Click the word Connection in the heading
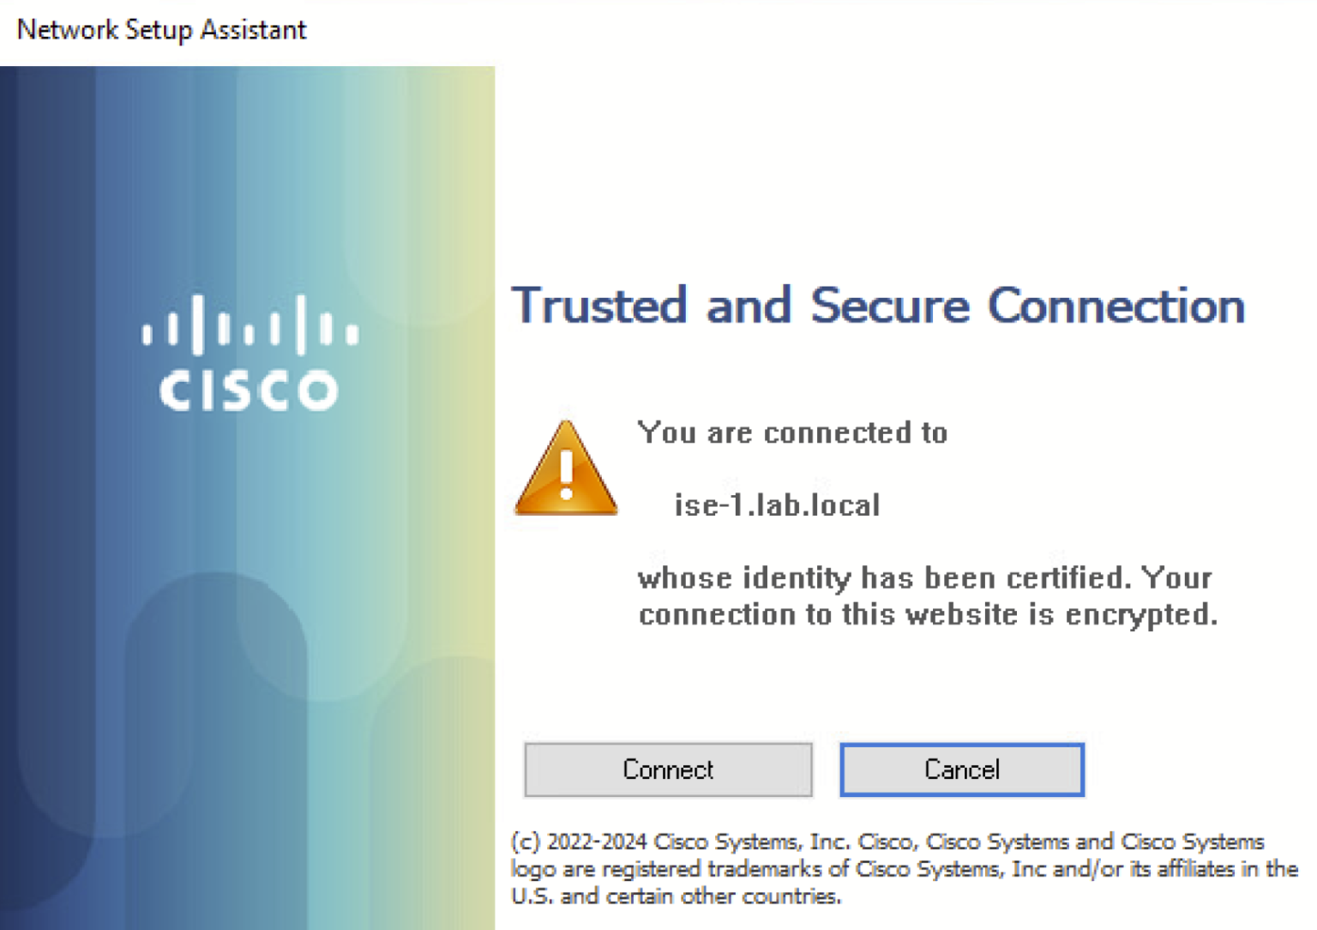The height and width of the screenshot is (930, 1317). (x=1116, y=305)
